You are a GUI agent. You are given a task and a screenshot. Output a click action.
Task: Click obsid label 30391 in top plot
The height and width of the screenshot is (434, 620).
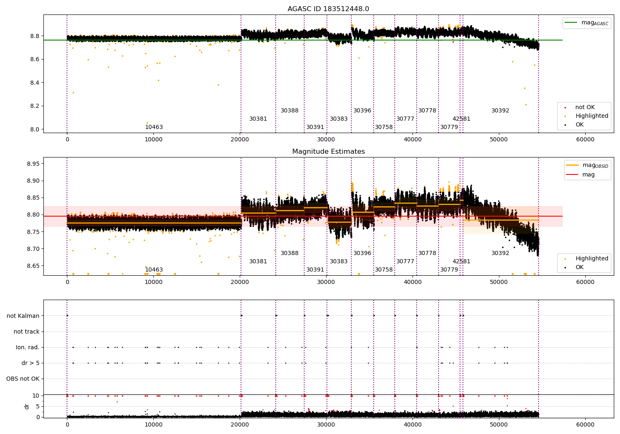point(315,127)
